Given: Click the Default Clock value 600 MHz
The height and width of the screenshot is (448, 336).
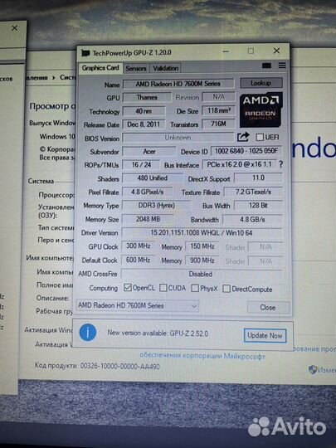Looking at the screenshot, I should coord(139,260).
